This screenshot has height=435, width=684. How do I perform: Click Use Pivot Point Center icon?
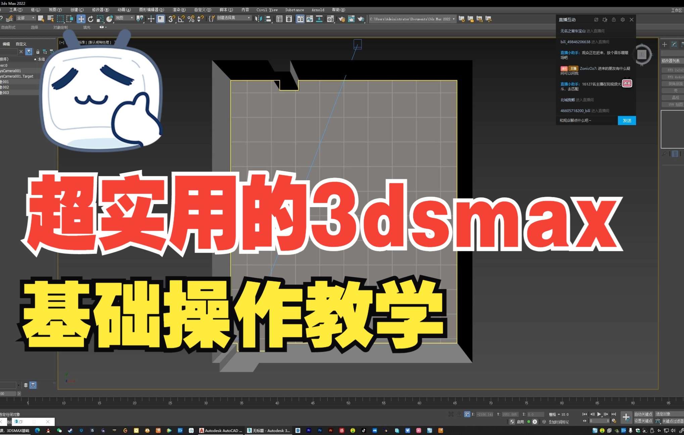[x=140, y=19]
